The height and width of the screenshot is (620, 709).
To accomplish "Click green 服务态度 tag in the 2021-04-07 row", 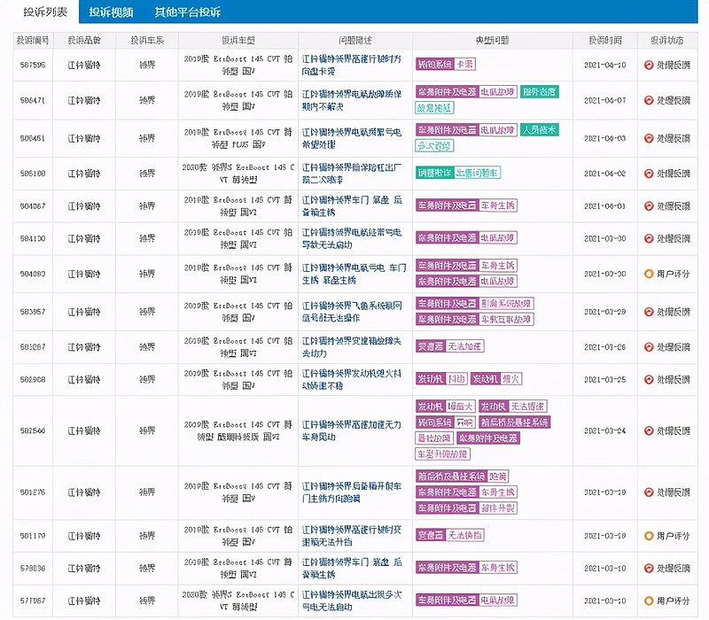I will [x=540, y=92].
